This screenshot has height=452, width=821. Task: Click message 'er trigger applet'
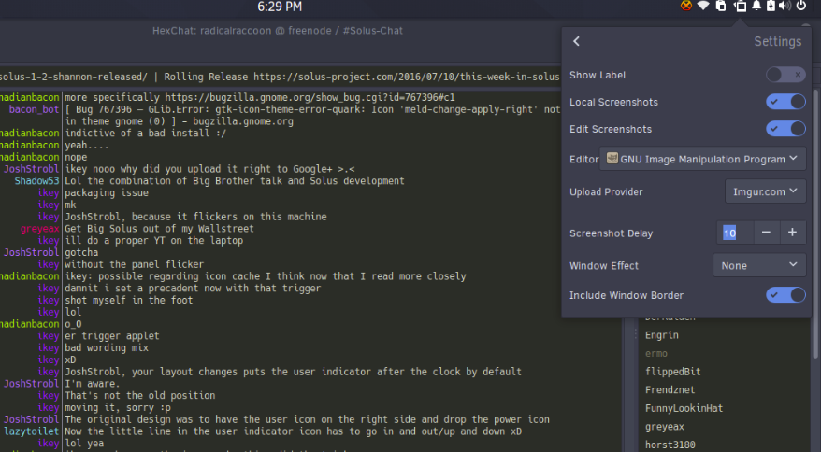pos(112,336)
